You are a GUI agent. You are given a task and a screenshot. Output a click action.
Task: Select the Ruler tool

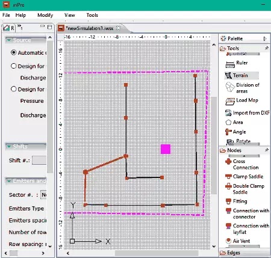(237, 64)
